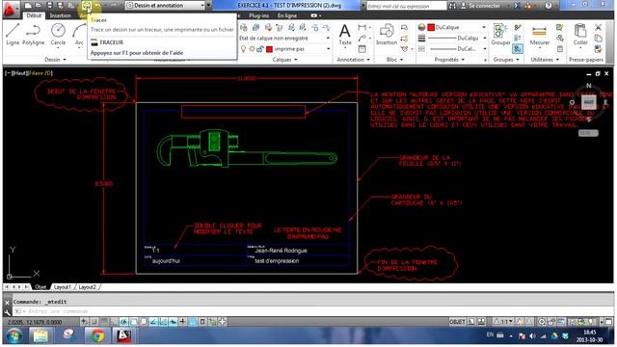Image resolution: width=617 pixels, height=347 pixels.
Task: Click the object color wheel icon in Propriétés
Action: pyautogui.click(x=421, y=27)
